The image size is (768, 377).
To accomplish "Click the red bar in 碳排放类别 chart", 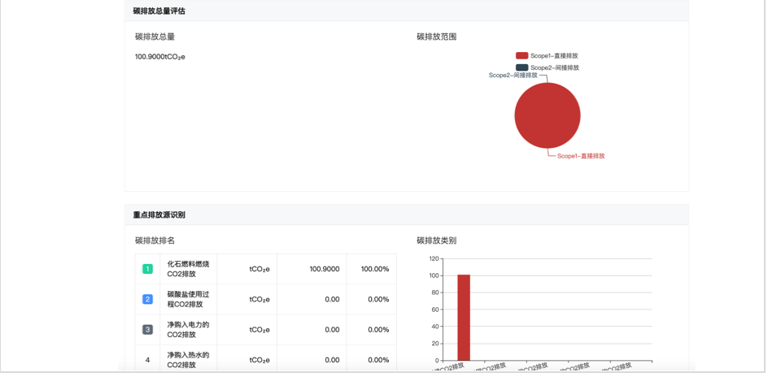I will [464, 318].
